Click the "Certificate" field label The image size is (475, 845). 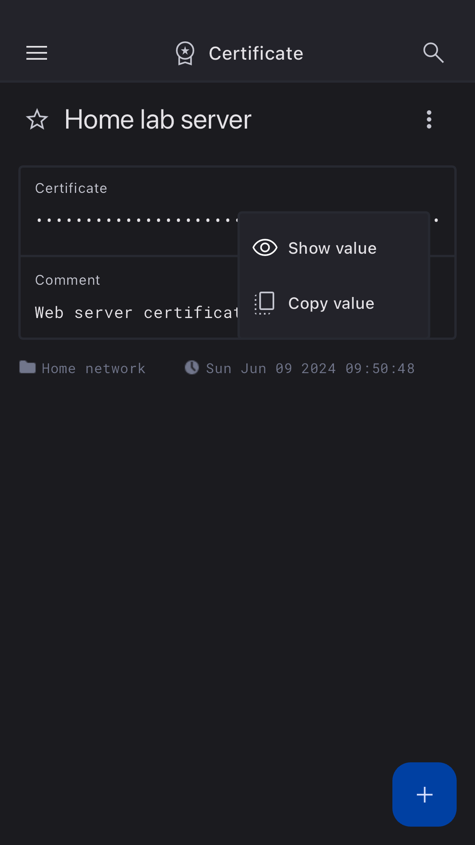[x=71, y=188]
